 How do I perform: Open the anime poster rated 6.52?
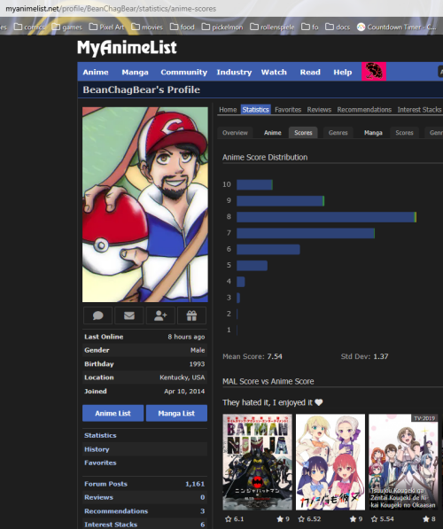click(x=330, y=462)
